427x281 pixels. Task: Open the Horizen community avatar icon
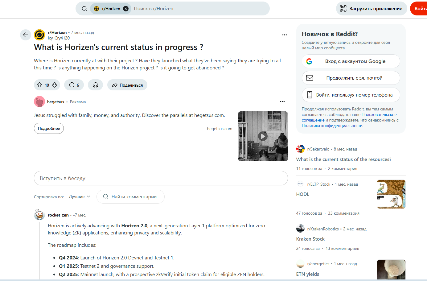39,35
